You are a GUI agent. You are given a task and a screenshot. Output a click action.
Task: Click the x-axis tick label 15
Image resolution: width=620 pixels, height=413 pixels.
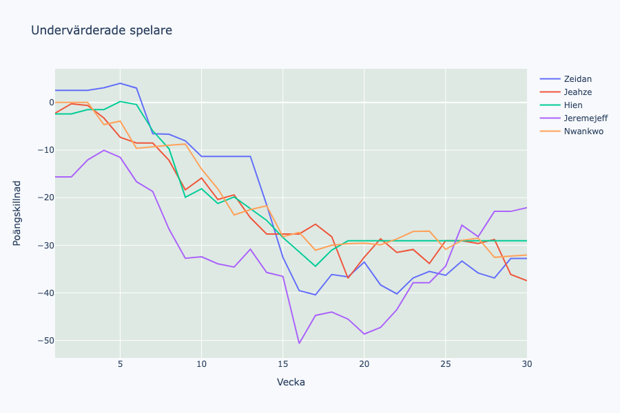point(282,363)
